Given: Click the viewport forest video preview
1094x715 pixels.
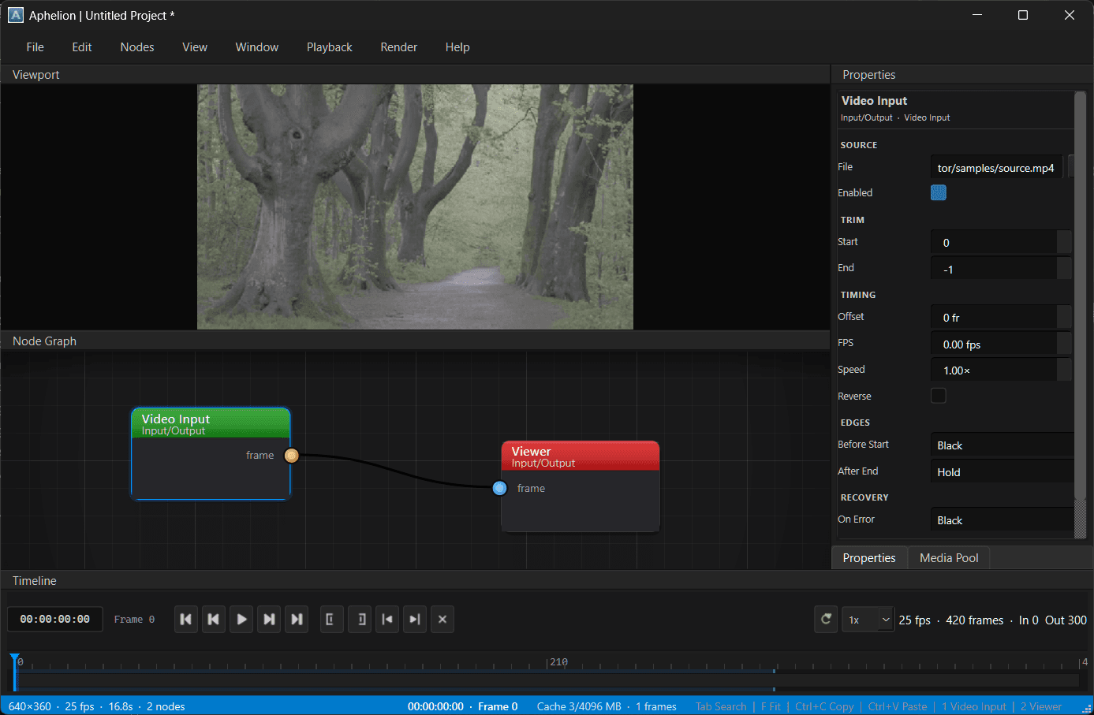Looking at the screenshot, I should pos(415,207).
